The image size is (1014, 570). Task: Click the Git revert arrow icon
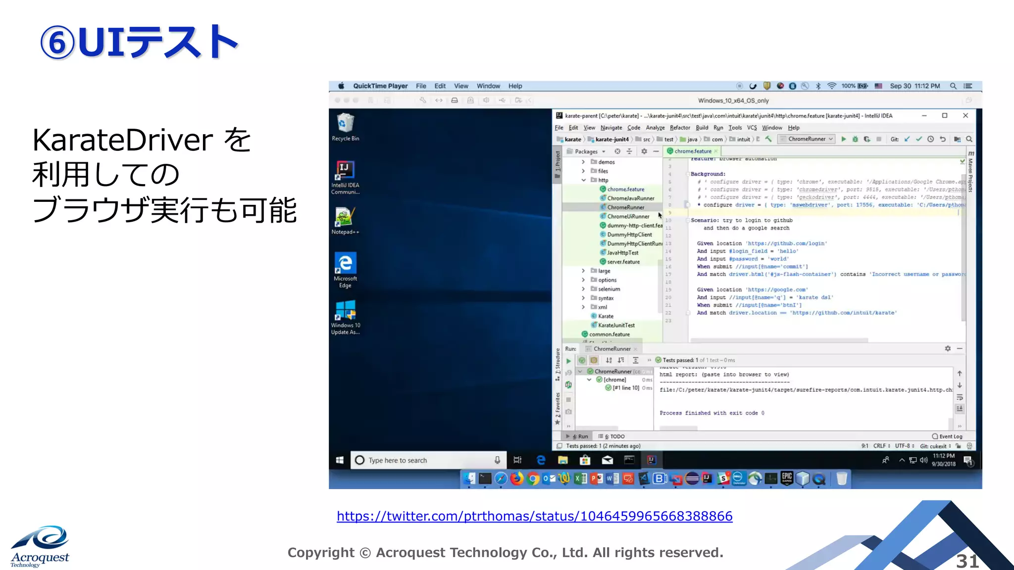coord(943,139)
